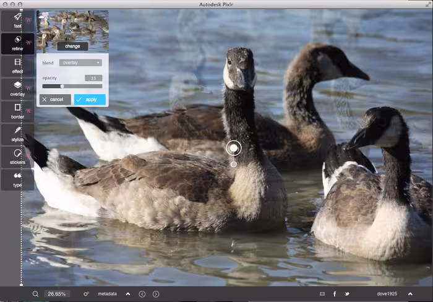Open the stylize category

click(17, 134)
